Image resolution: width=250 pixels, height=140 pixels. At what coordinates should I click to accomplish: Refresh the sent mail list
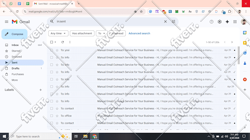(63, 42)
